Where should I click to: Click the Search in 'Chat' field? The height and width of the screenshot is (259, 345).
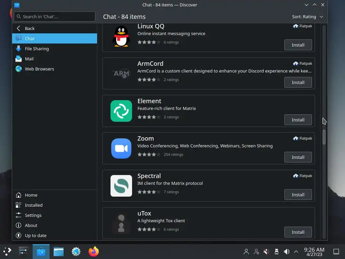tap(55, 17)
